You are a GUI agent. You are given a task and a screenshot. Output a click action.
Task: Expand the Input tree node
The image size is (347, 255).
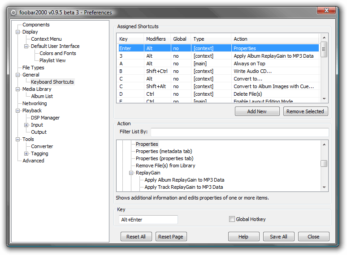point(26,125)
